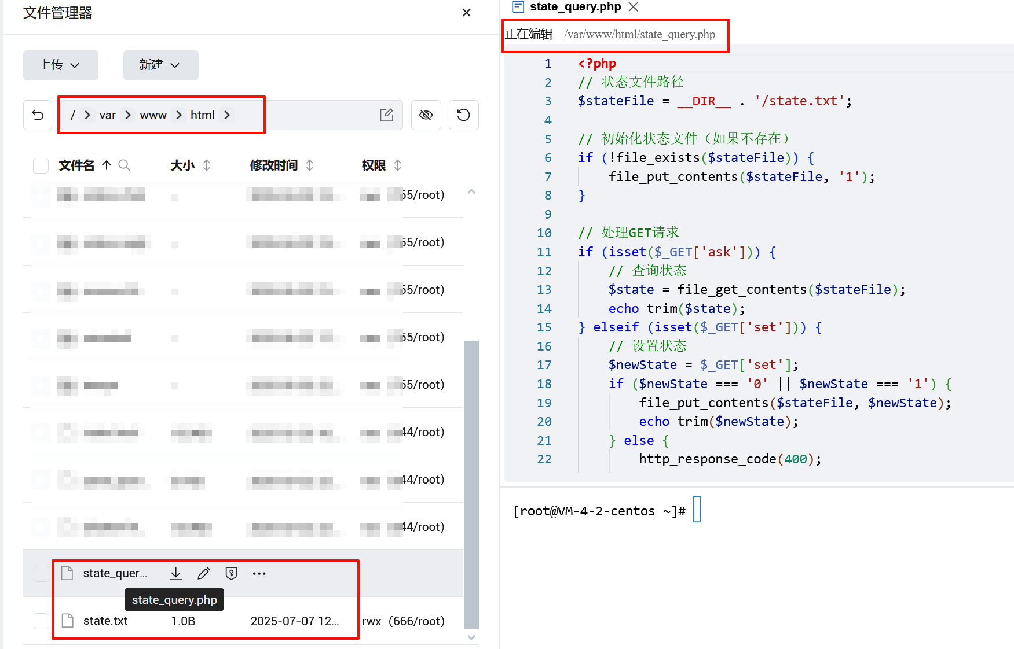Open the state_quer... file name

(x=115, y=573)
